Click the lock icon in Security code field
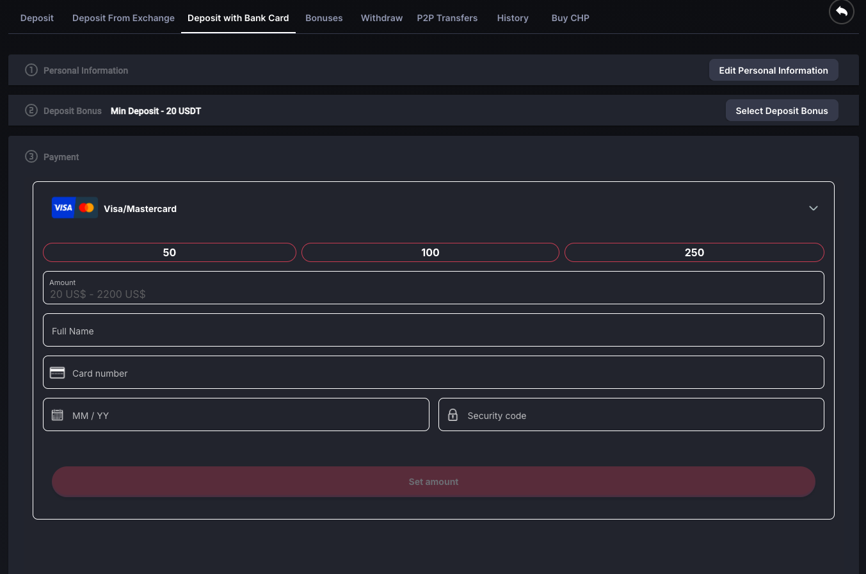Image resolution: width=866 pixels, height=574 pixels. [x=453, y=414]
